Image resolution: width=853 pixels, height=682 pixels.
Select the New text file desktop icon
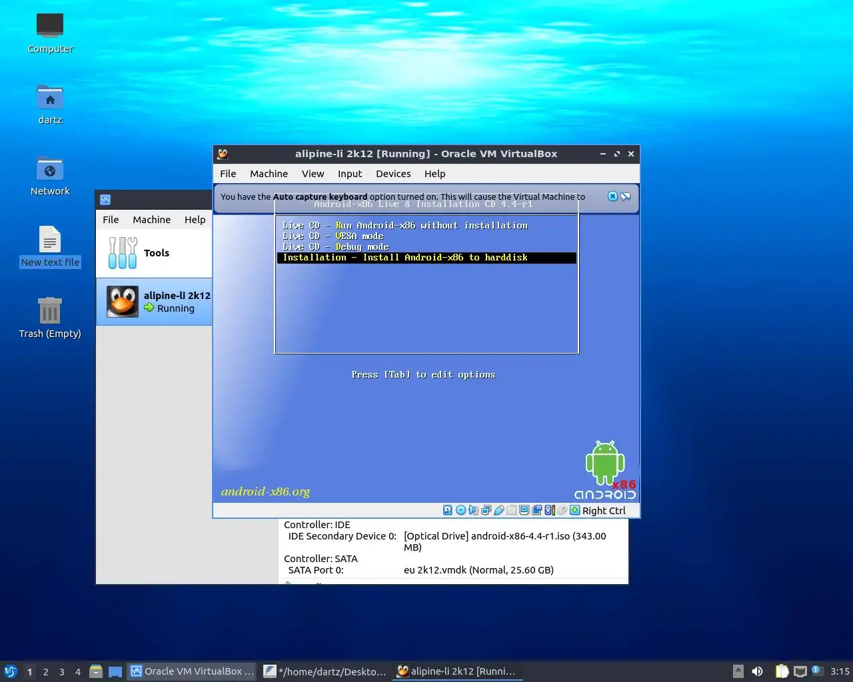point(50,247)
